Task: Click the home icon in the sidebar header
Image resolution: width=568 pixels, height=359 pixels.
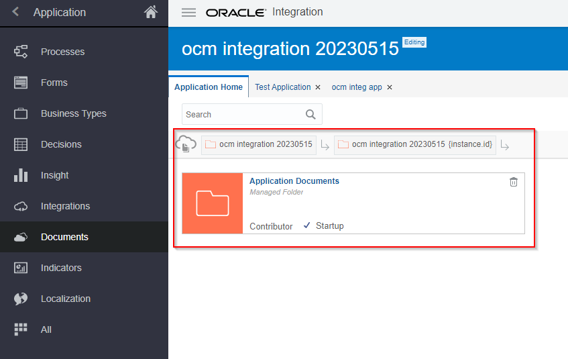Action: [151, 12]
